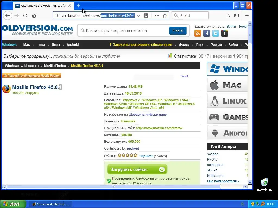The height and width of the screenshot is (208, 278).
Task: Close the Скачать Mozilla Firefox tab
Action: [x=69, y=6]
